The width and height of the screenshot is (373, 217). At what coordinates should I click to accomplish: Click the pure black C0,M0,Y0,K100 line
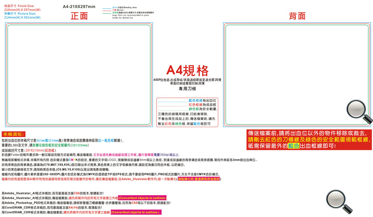pos(56,169)
